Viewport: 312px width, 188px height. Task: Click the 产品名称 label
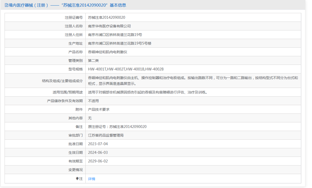75,52
